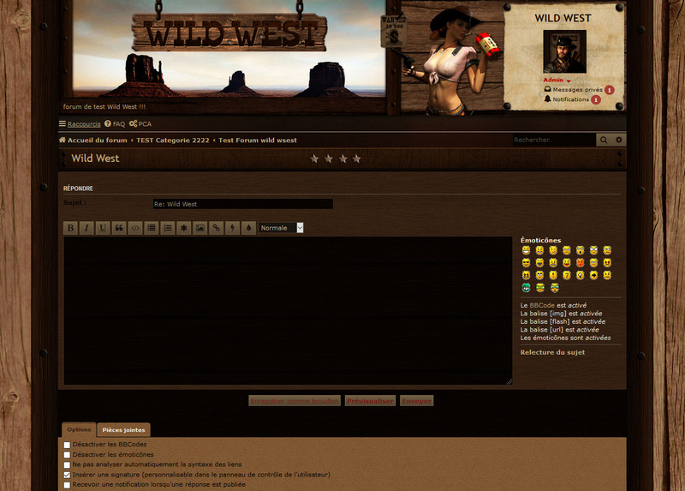Open advanced search gear icon
Viewport: 685px width, 491px height.
pos(619,140)
